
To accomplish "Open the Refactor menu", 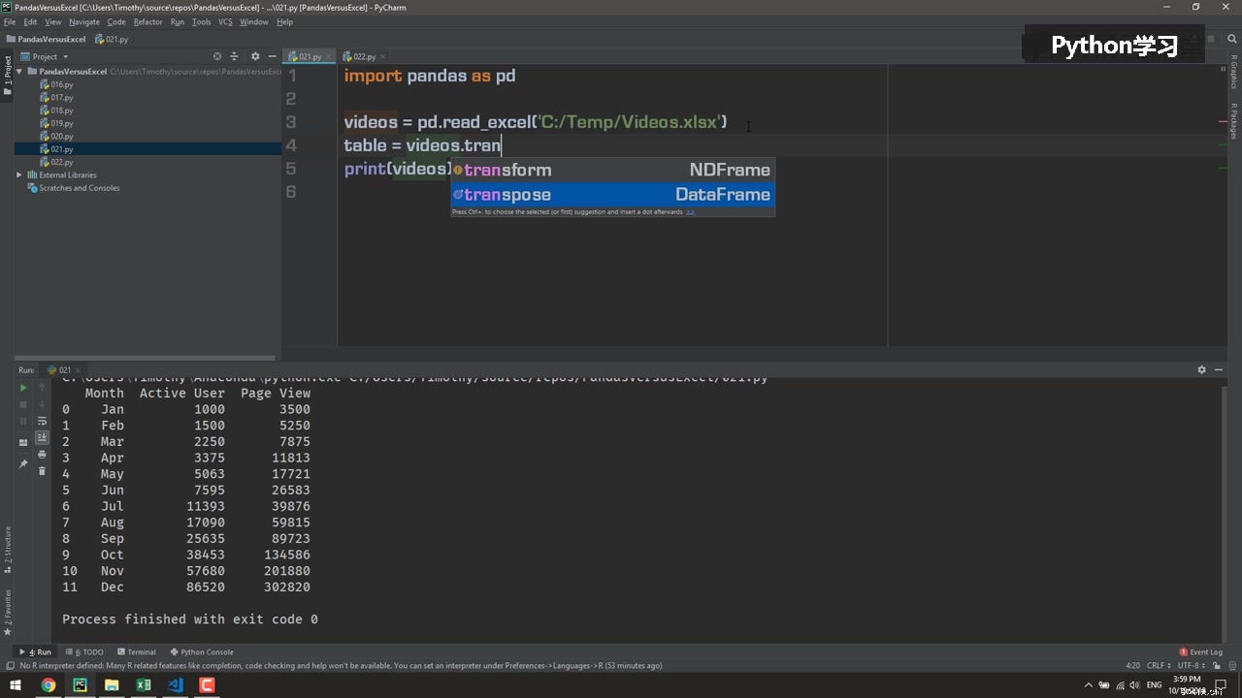I will (x=147, y=21).
